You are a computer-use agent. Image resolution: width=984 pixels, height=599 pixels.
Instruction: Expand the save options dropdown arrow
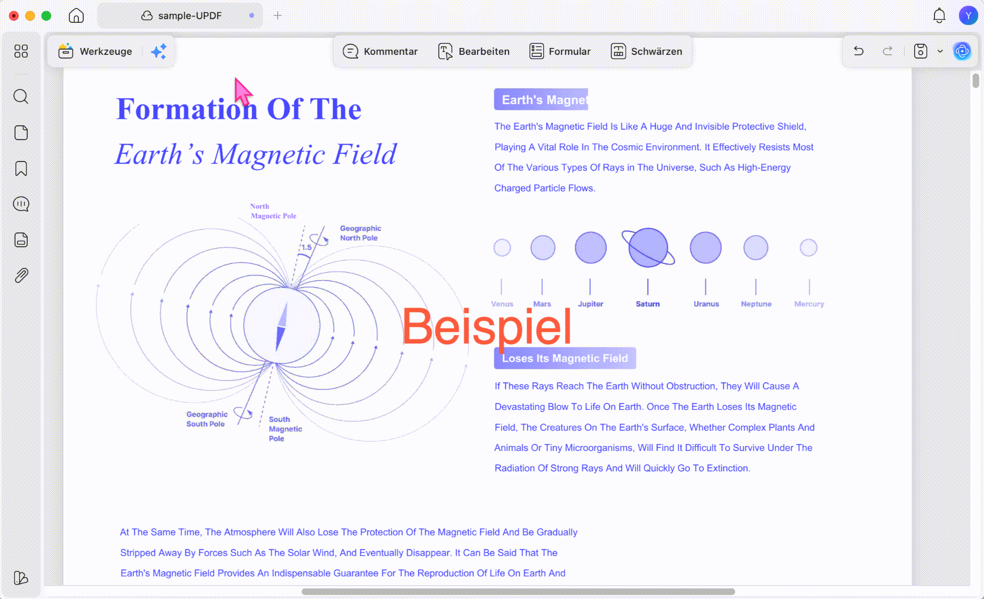[x=940, y=51]
